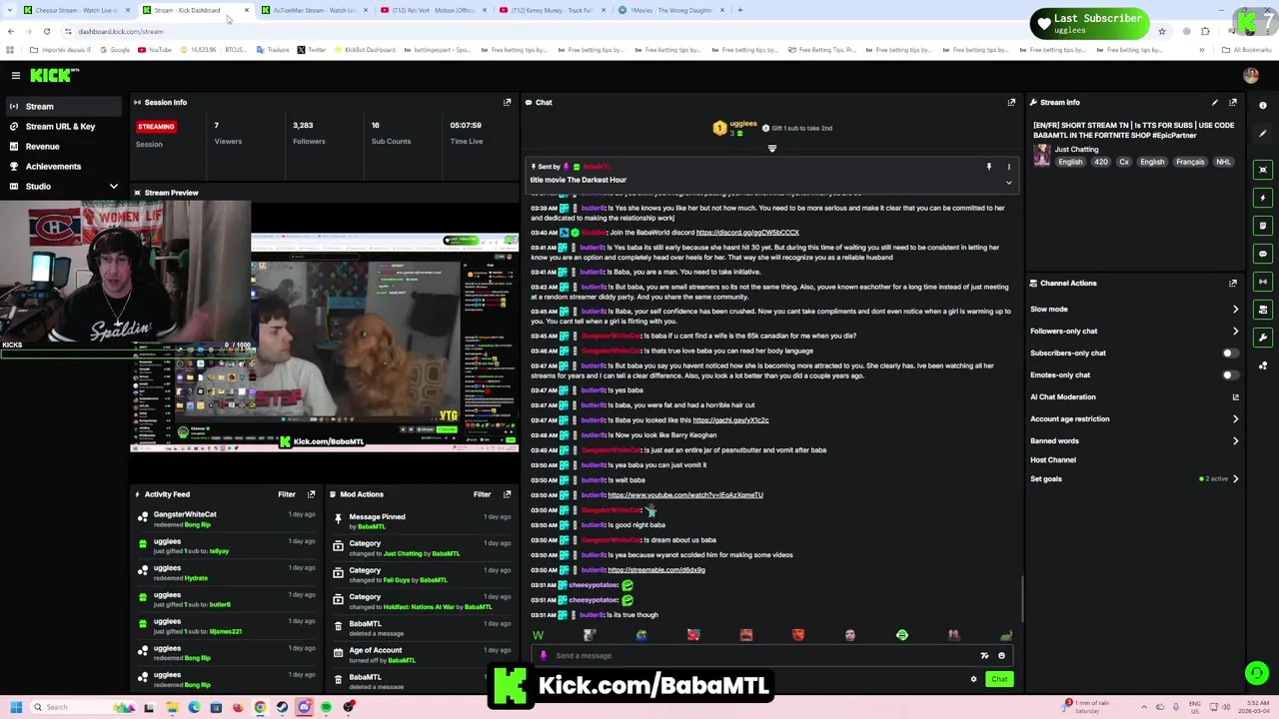Toggle Emotes-only chat switch

click(x=1230, y=375)
